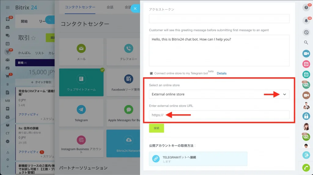Open the blue video camera icon
Image resolution: width=313 pixels, height=175 pixels.
pos(306,54)
